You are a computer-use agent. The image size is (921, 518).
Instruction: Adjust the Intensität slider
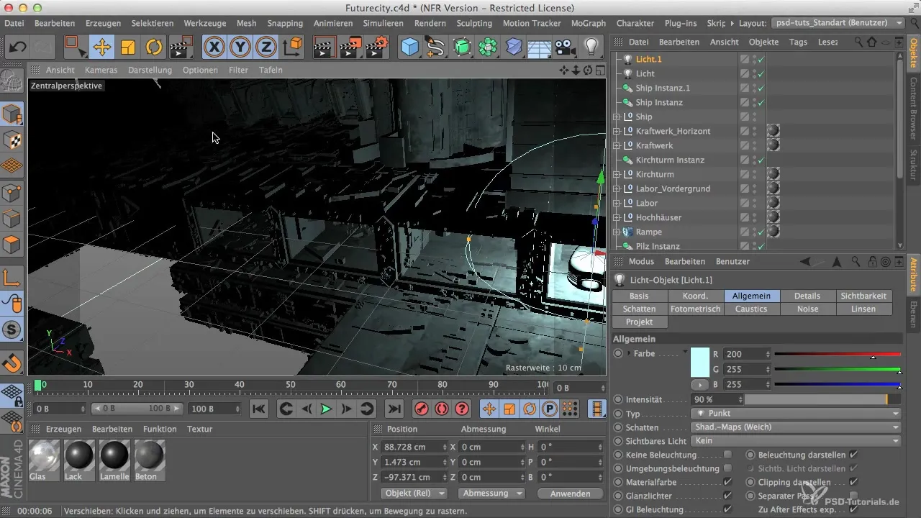coord(822,399)
